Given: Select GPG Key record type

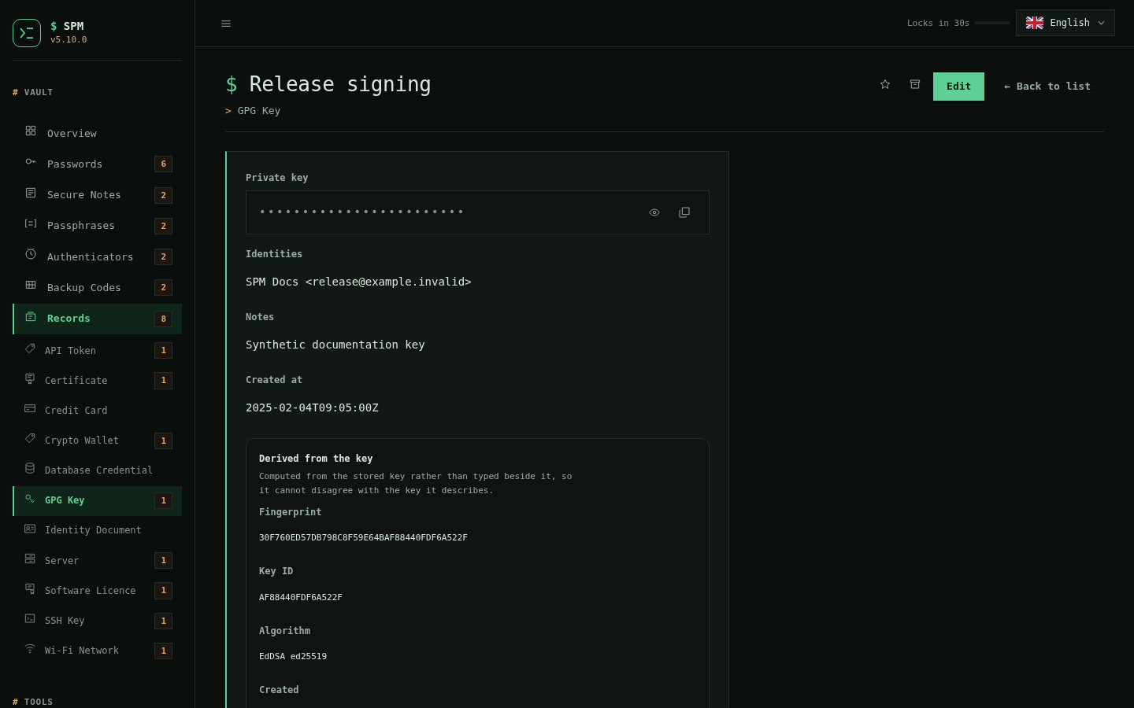Looking at the screenshot, I should click(x=98, y=500).
